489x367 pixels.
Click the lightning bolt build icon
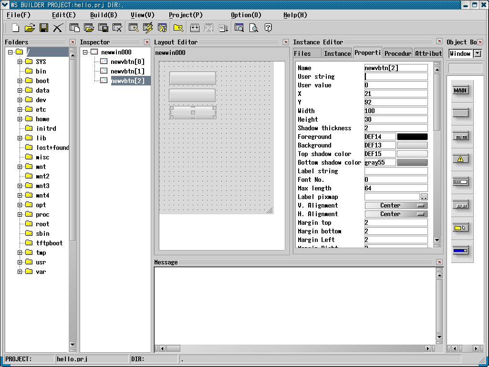148,28
